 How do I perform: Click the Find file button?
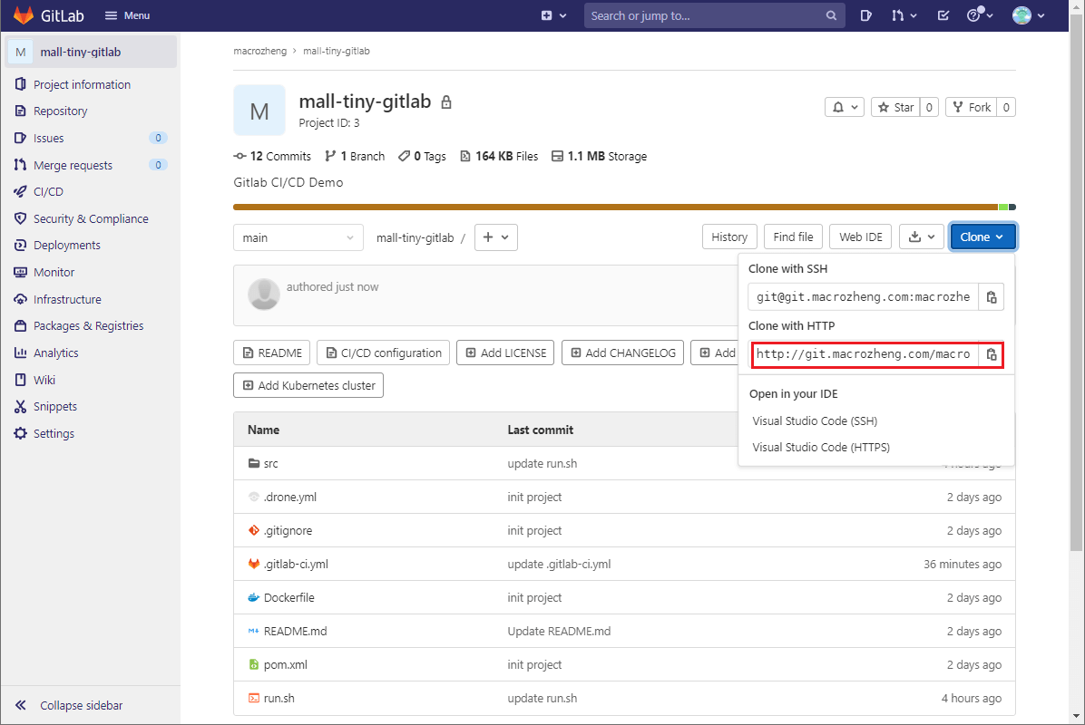pos(793,237)
